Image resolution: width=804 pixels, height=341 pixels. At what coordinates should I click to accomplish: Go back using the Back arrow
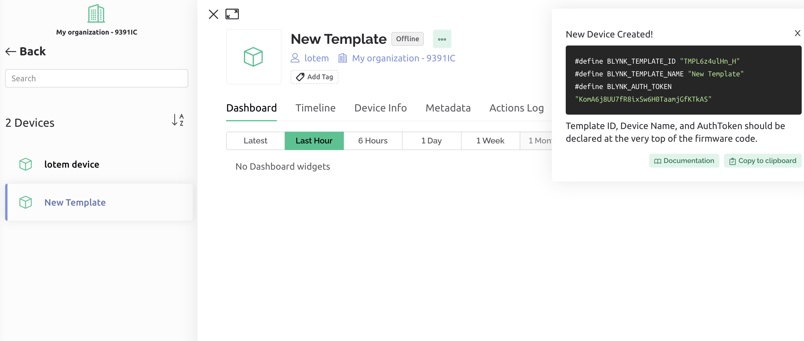26,52
